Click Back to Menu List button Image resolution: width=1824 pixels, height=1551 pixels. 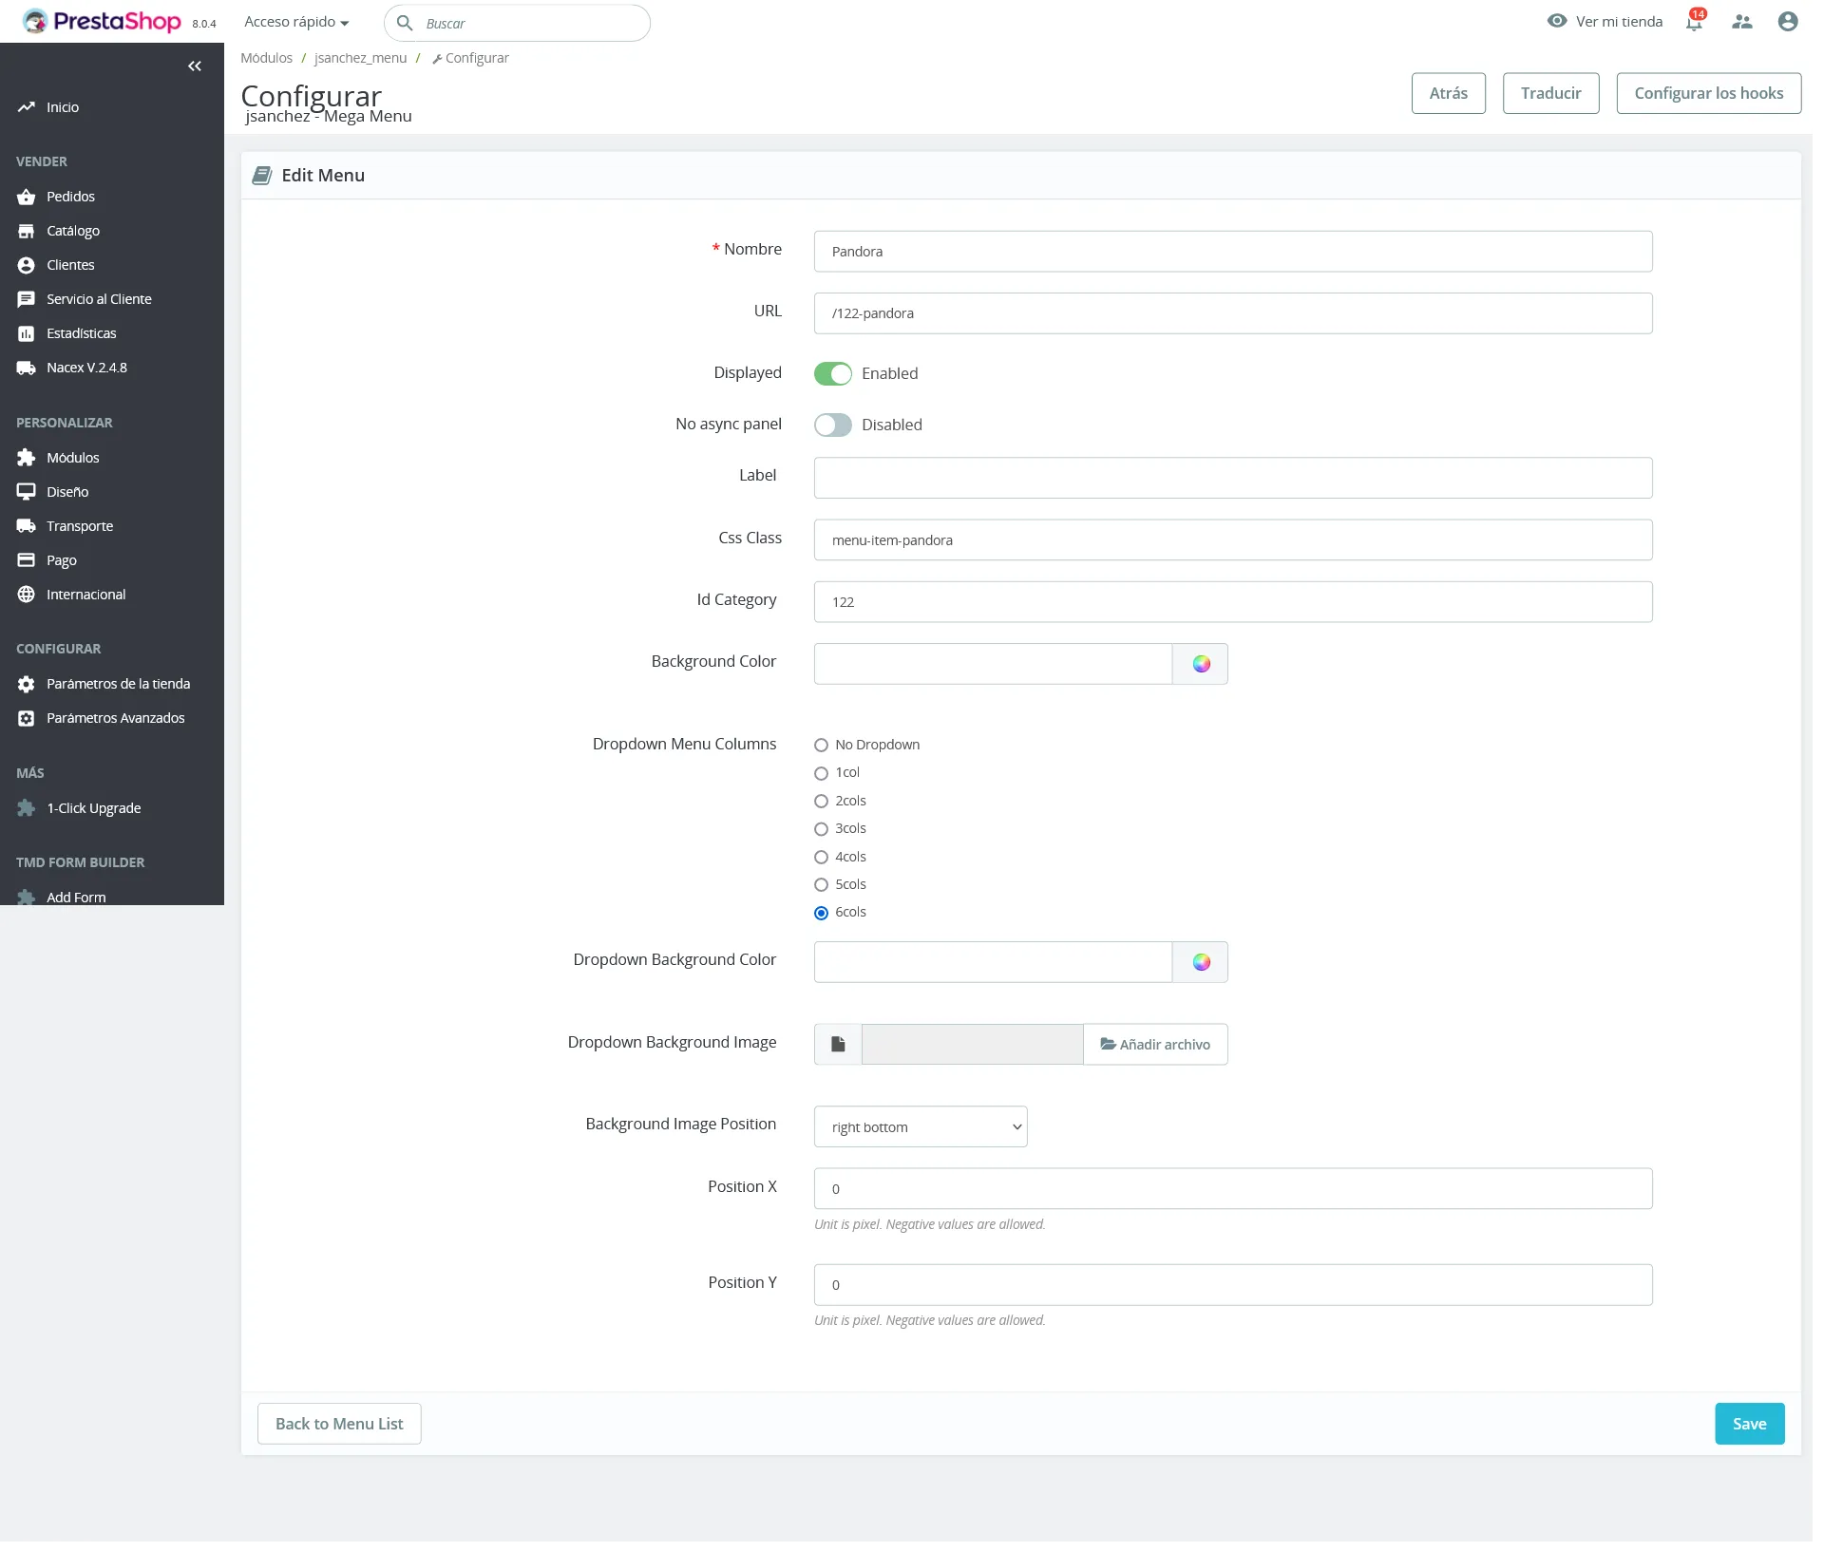click(339, 1424)
